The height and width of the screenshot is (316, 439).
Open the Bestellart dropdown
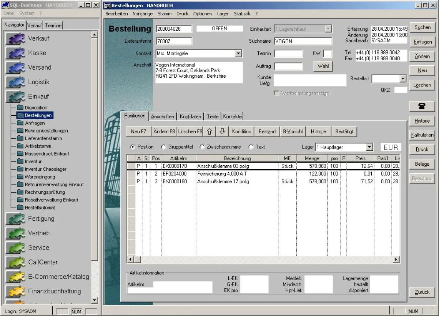[x=402, y=78]
